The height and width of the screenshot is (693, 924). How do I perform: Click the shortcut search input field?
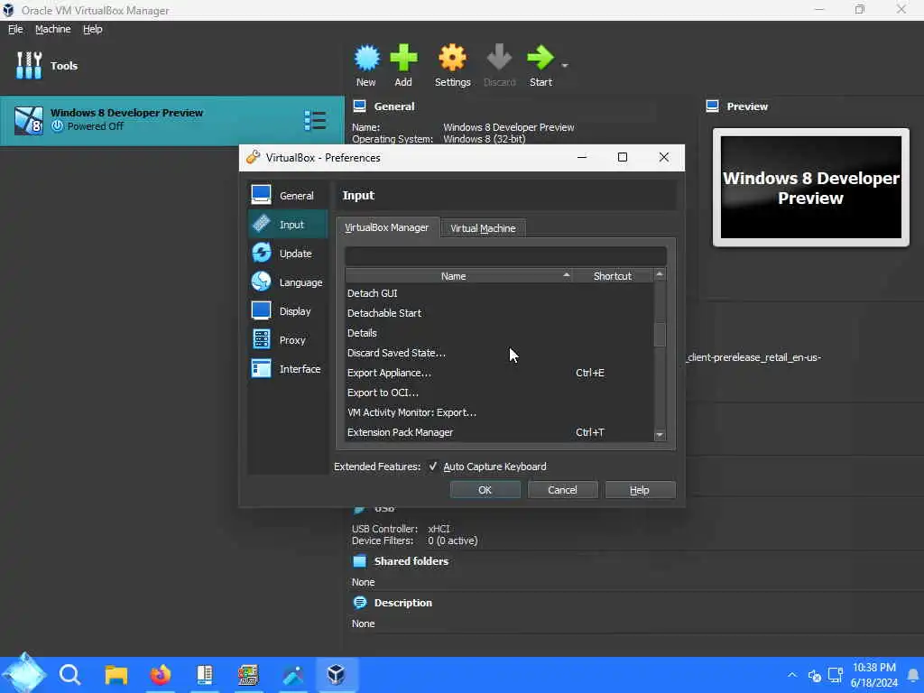point(505,255)
